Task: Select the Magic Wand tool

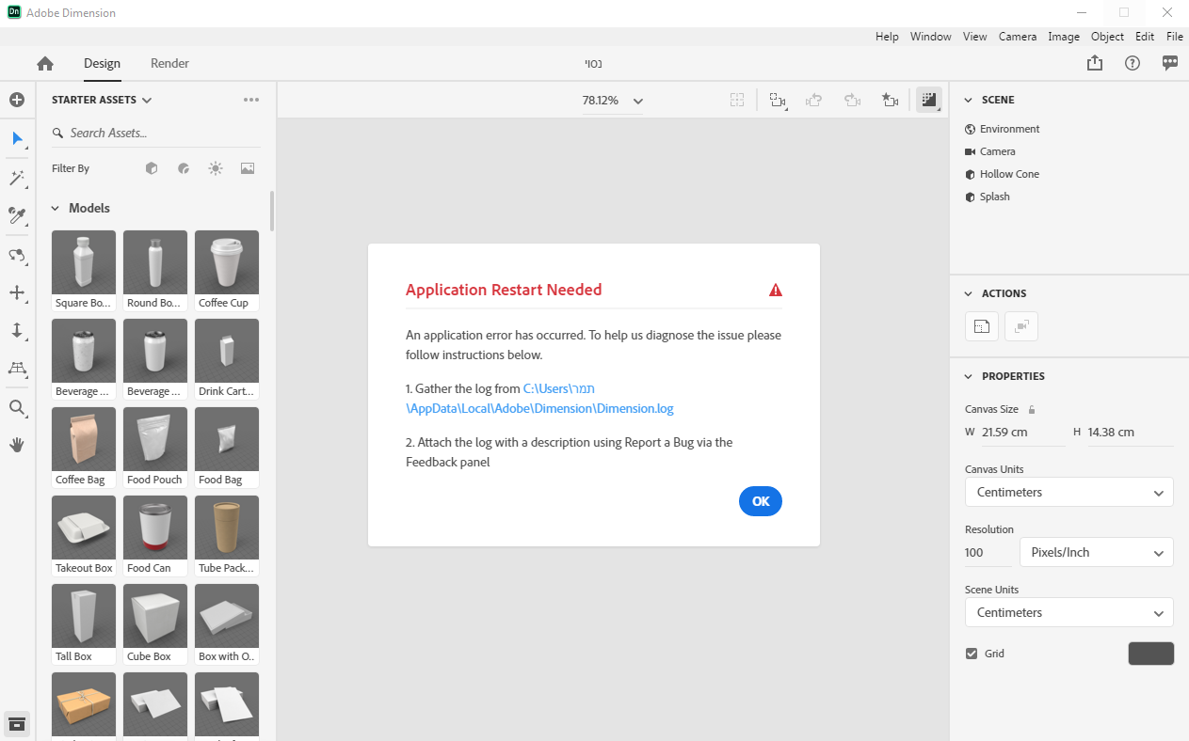Action: click(x=17, y=178)
